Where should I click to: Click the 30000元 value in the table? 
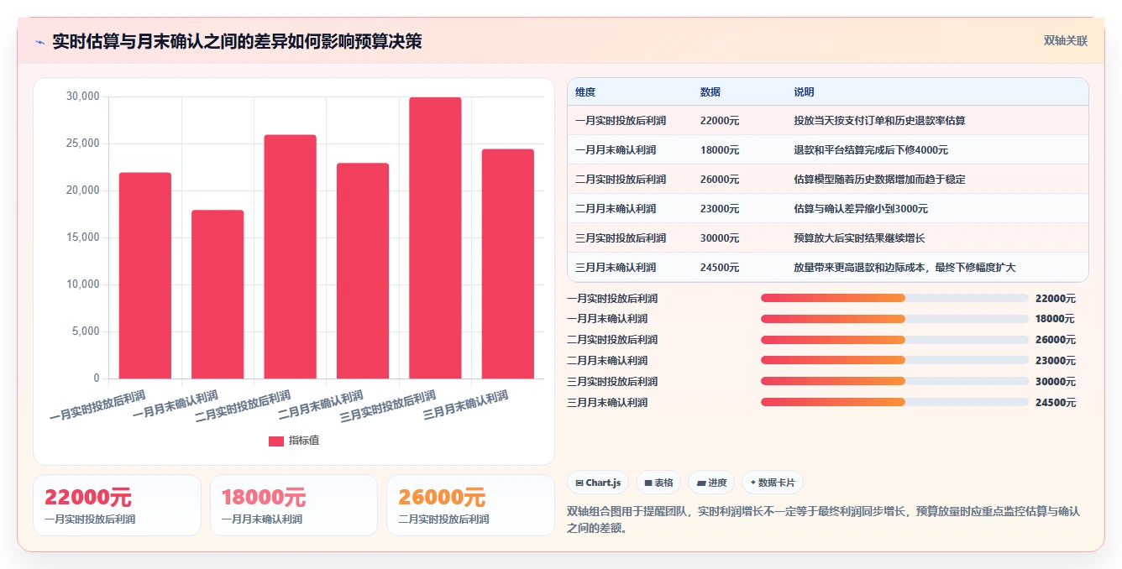pyautogui.click(x=720, y=238)
